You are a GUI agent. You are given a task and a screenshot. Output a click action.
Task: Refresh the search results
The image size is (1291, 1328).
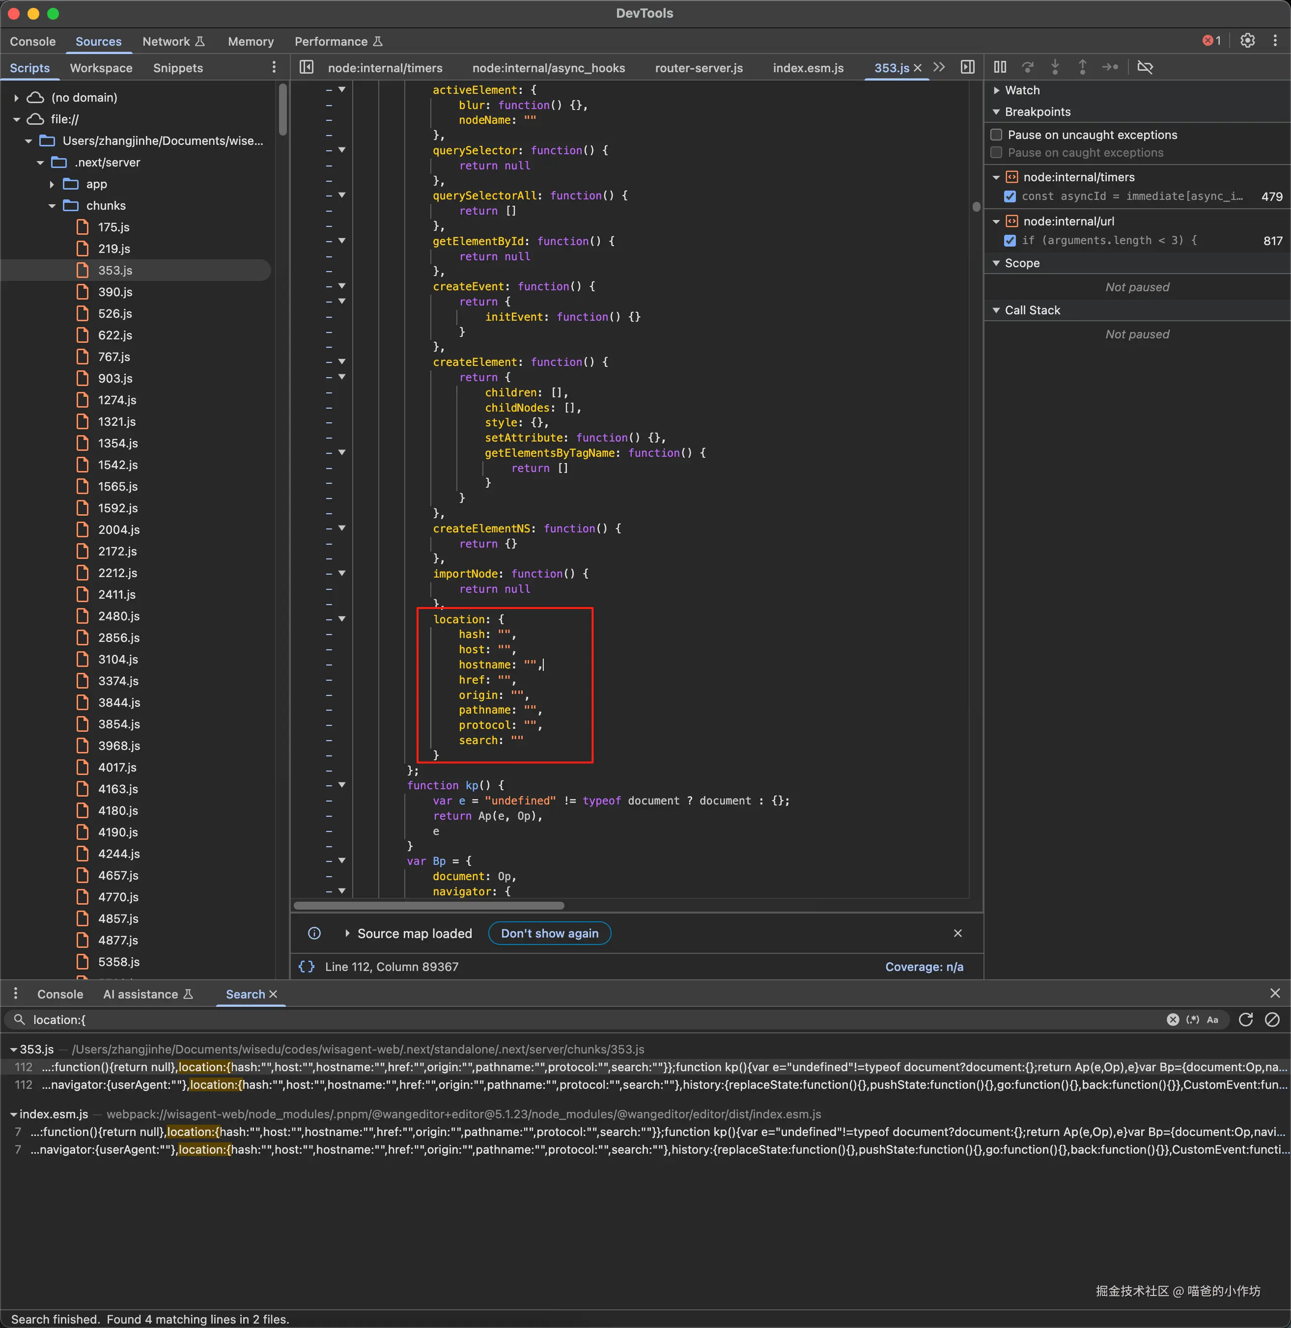tap(1246, 1020)
